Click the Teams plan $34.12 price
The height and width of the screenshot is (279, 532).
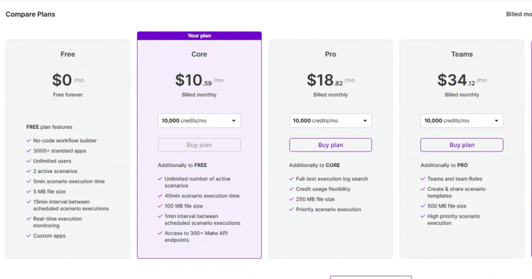pos(462,80)
